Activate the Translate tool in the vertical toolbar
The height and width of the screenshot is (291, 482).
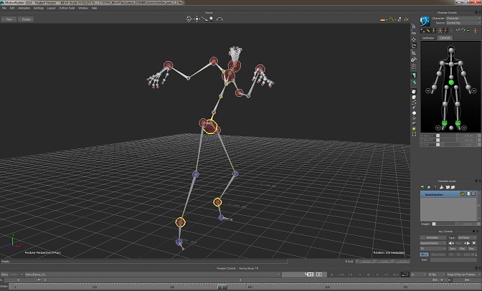414,39
